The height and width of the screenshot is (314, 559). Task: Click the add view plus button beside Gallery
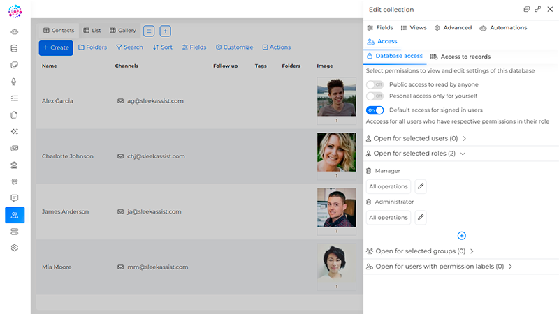[x=165, y=31]
